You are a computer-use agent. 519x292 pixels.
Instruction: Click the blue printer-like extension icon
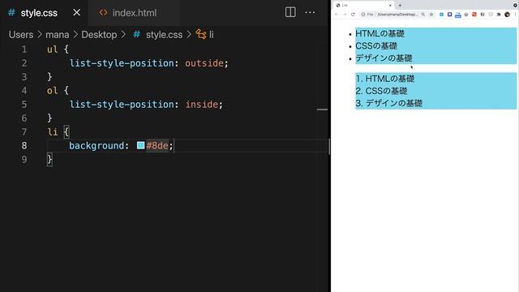click(x=457, y=15)
